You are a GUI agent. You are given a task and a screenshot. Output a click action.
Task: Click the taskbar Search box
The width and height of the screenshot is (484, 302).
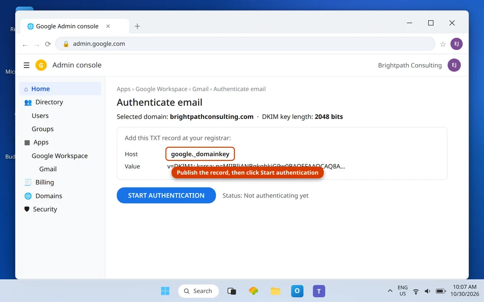(198, 291)
